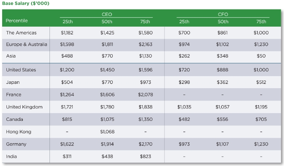Screen dimensions: 284x166
Task: Select the United Kingdom row label
Action: click(24, 107)
